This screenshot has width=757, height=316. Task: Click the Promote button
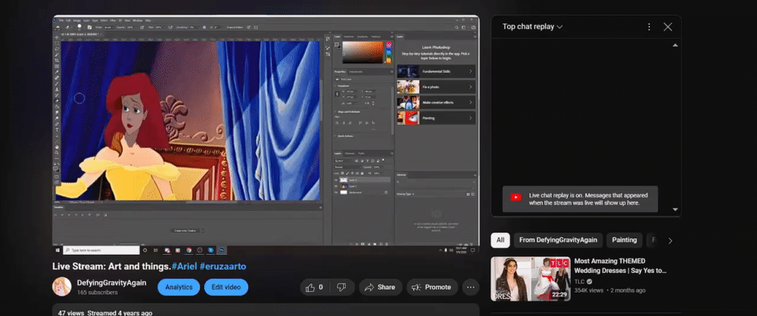[431, 287]
